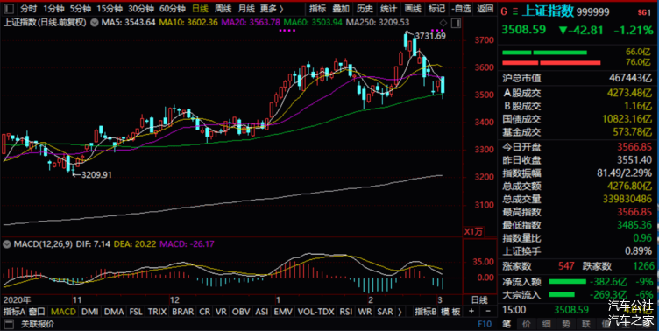Select the 60分钟 timeframe tab
This screenshot has height=331, width=659.
pos(173,9)
